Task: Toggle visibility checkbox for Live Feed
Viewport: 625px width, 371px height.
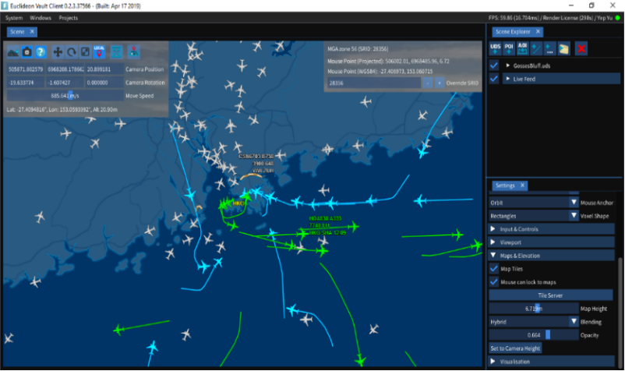Action: click(x=494, y=79)
